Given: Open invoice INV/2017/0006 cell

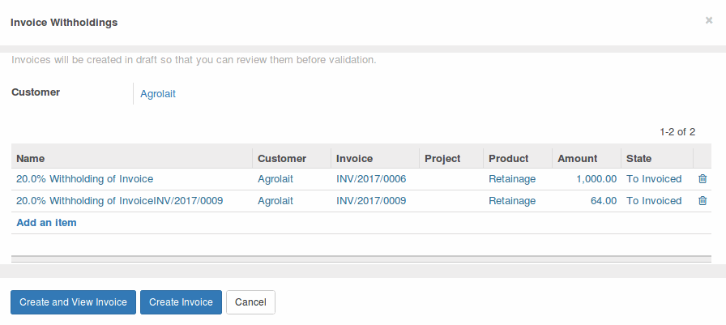Looking at the screenshot, I should pyautogui.click(x=375, y=178).
